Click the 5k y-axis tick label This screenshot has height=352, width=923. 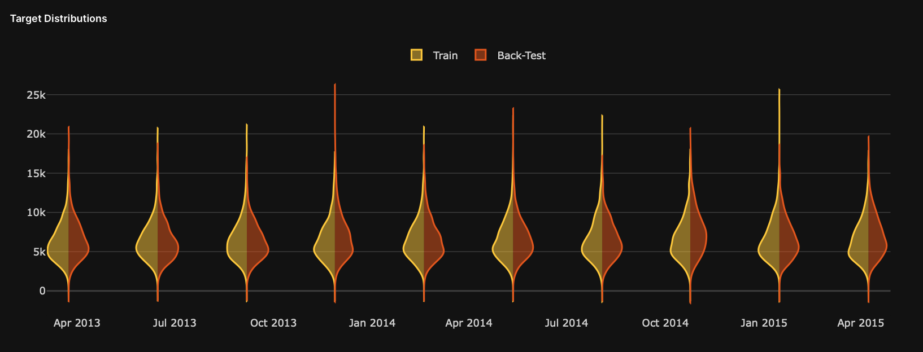39,252
